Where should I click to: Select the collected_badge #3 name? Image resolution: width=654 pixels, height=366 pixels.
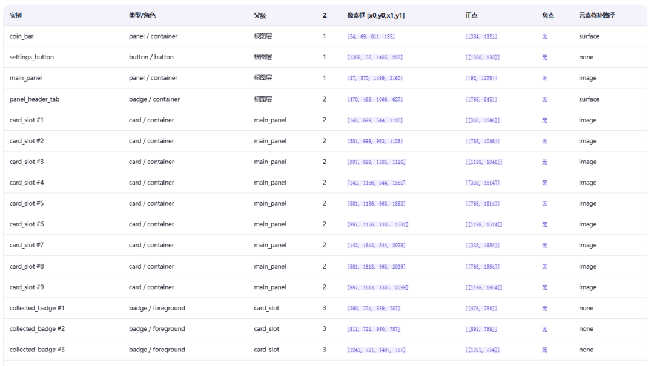pos(37,350)
